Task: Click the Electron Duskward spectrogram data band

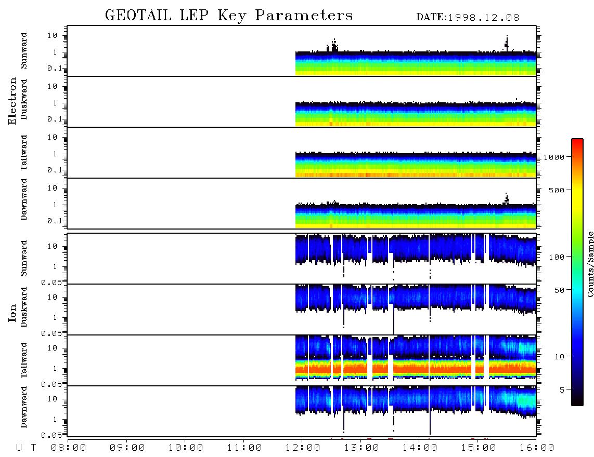Action: 416,114
